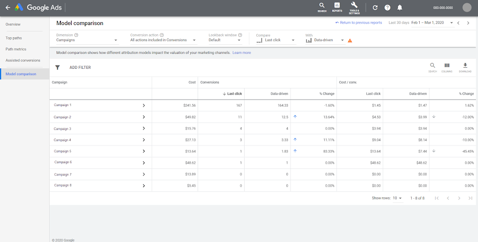Click the back arrow in top bar
Image resolution: width=478 pixels, height=242 pixels.
[x=7, y=7]
